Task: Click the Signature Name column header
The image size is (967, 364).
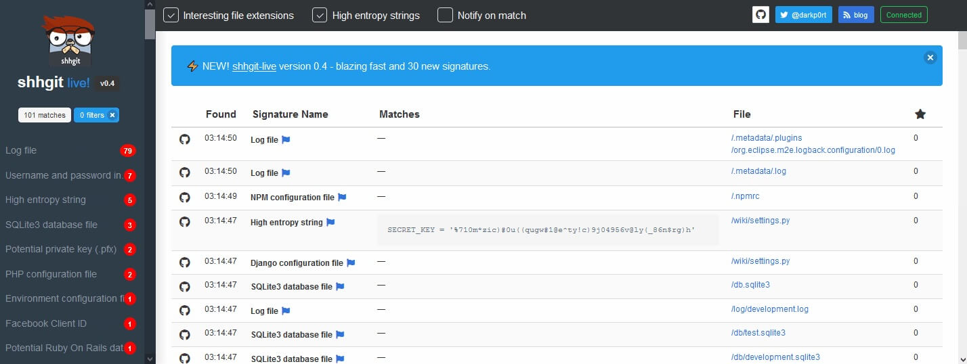Action: [x=290, y=114]
